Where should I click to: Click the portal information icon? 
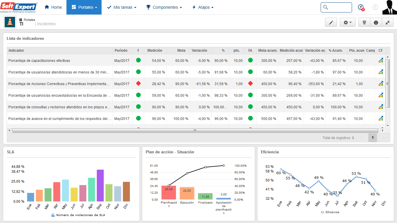tap(376, 22)
